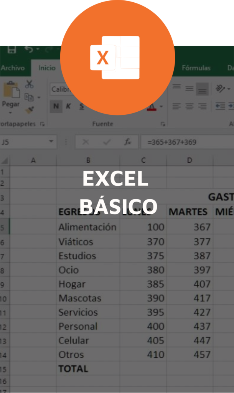Select column D header
Image resolution: width=234 pixels, height=393 pixels.
190,160
